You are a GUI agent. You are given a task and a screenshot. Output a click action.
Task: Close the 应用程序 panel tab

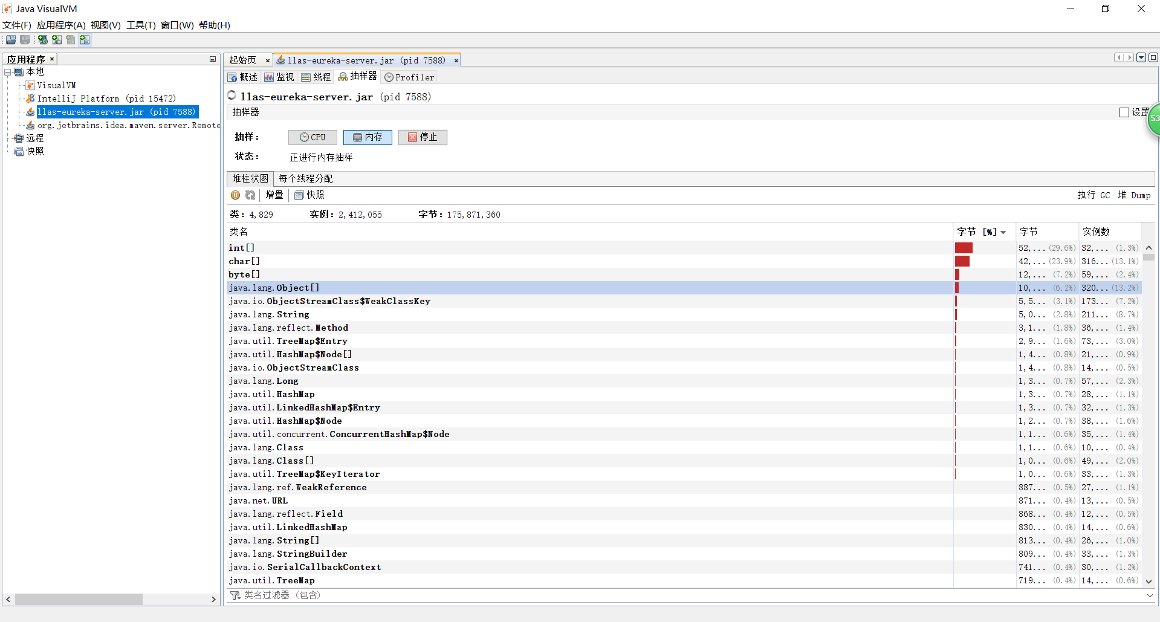click(52, 59)
